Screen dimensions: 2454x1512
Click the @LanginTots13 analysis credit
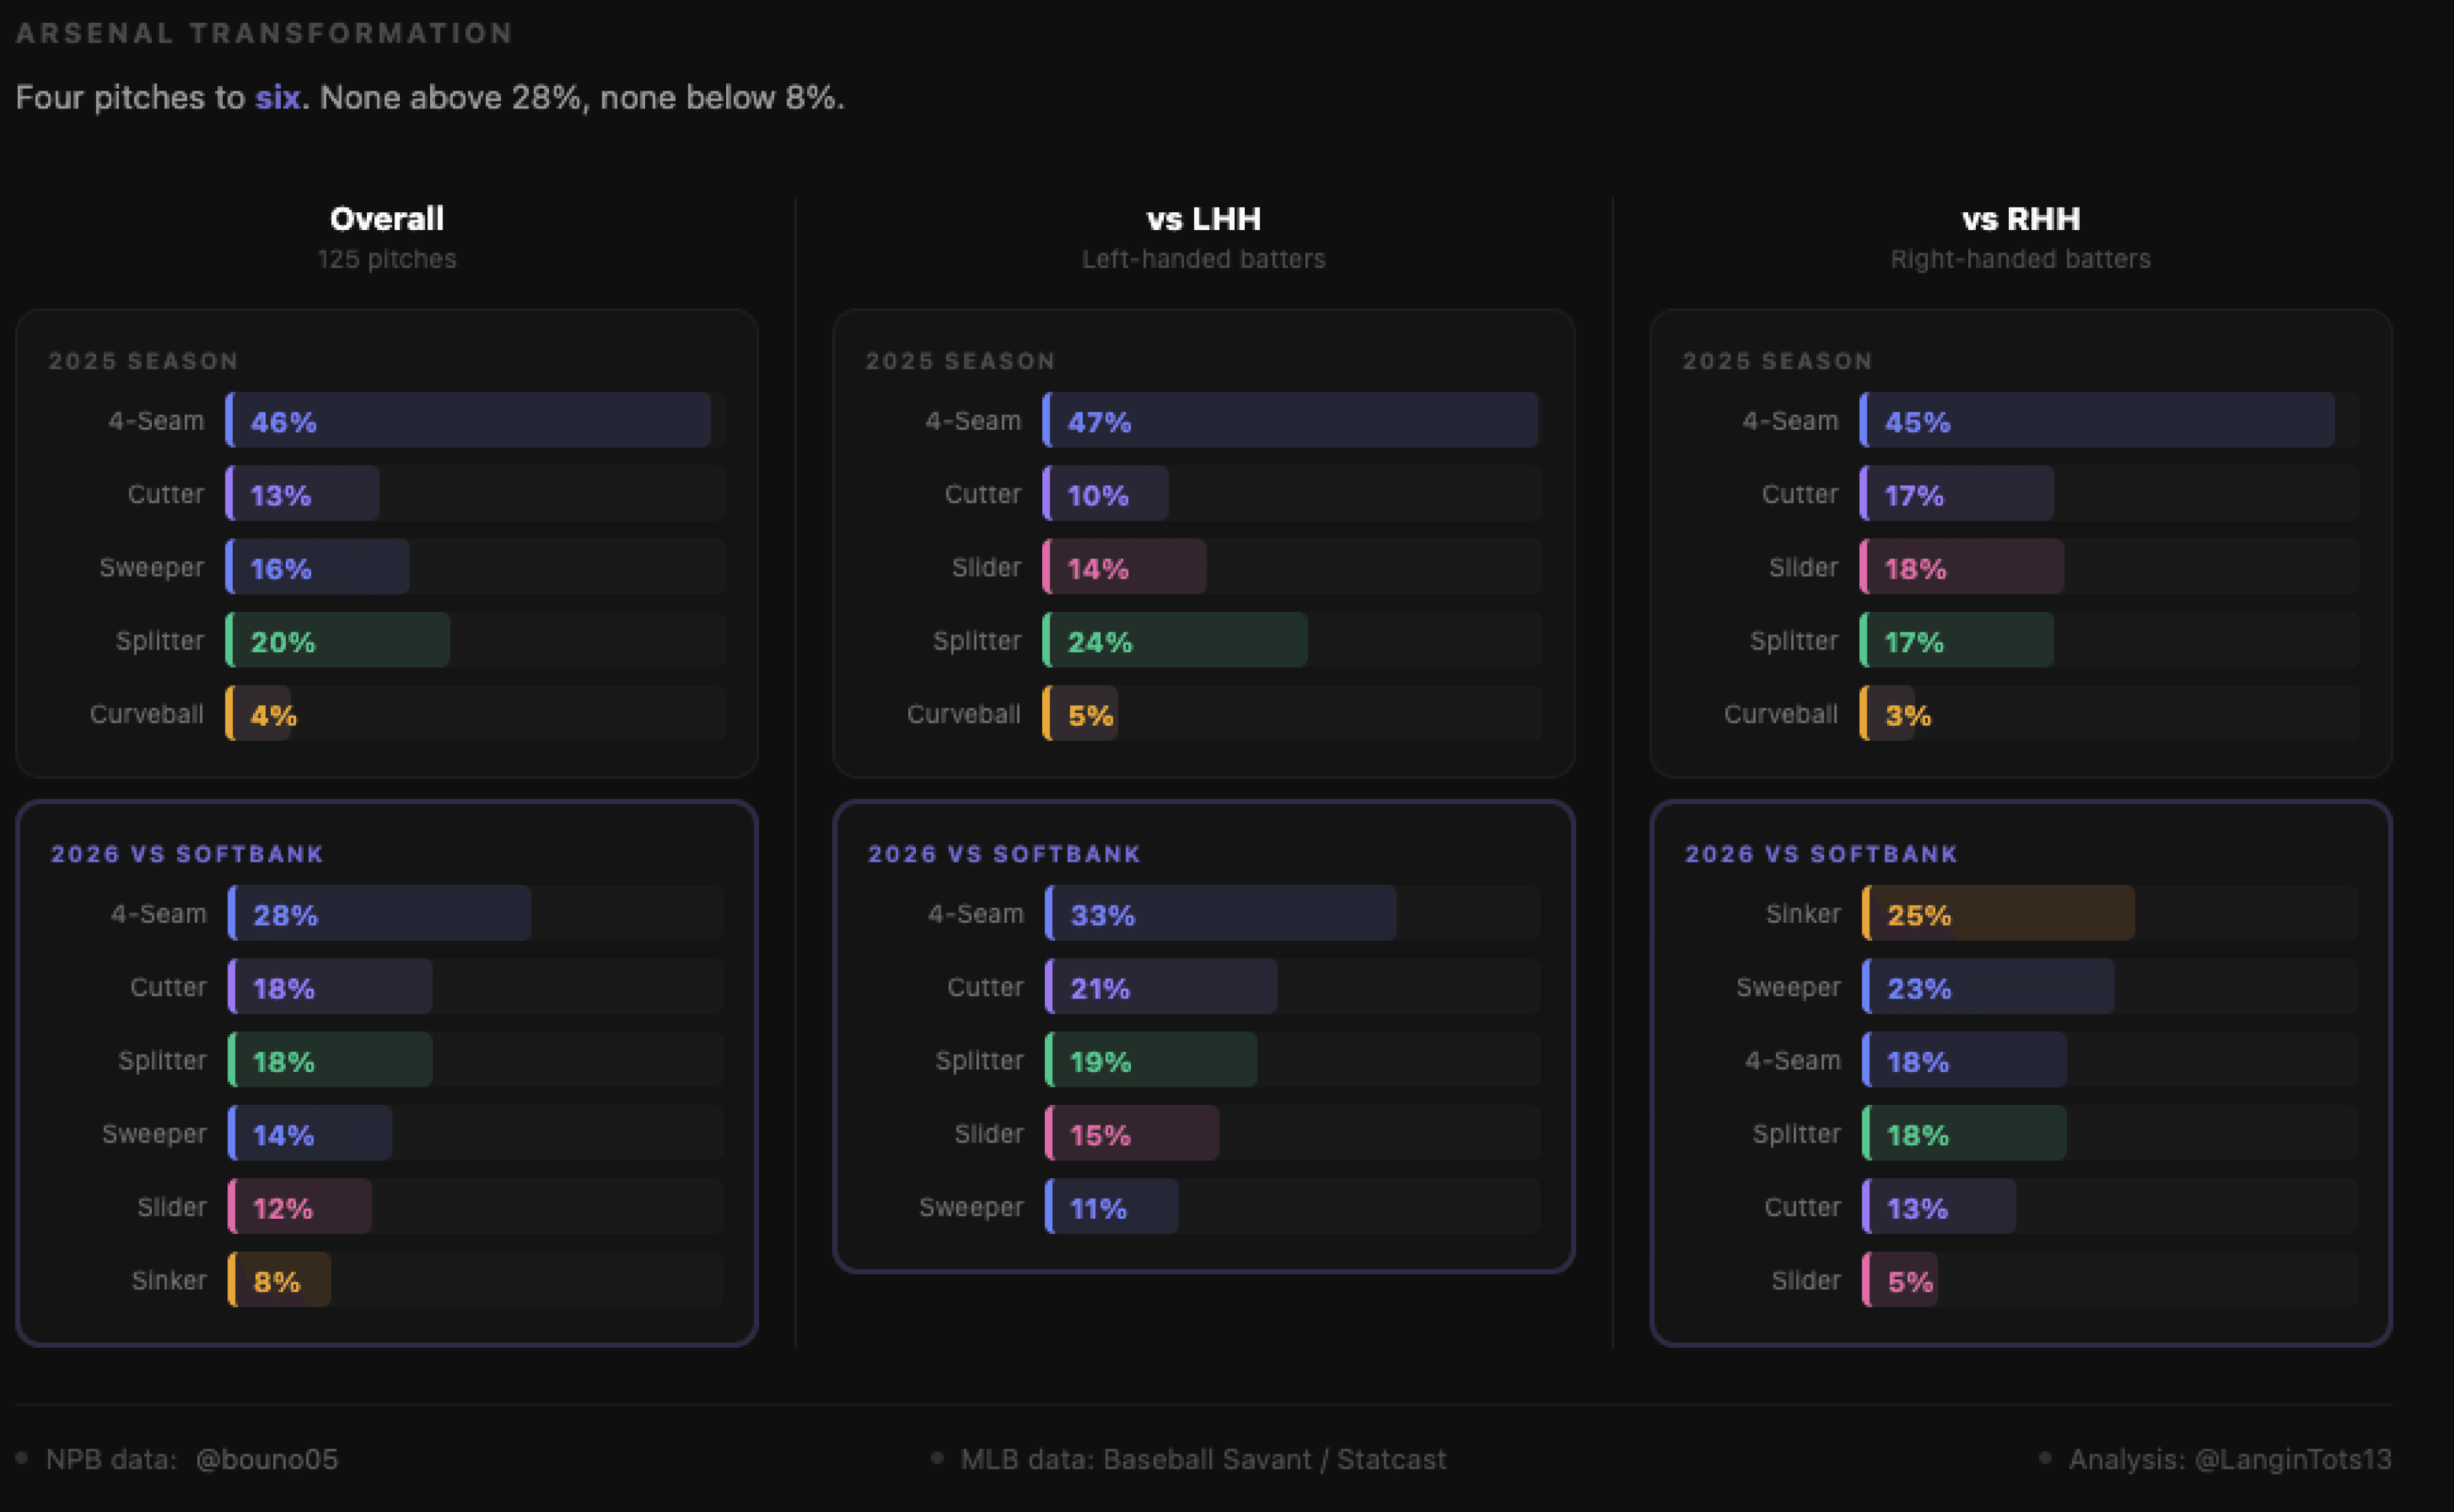click(x=2292, y=1459)
